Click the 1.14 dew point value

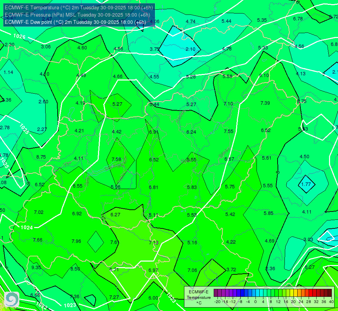pyautogui.click(x=8, y=72)
